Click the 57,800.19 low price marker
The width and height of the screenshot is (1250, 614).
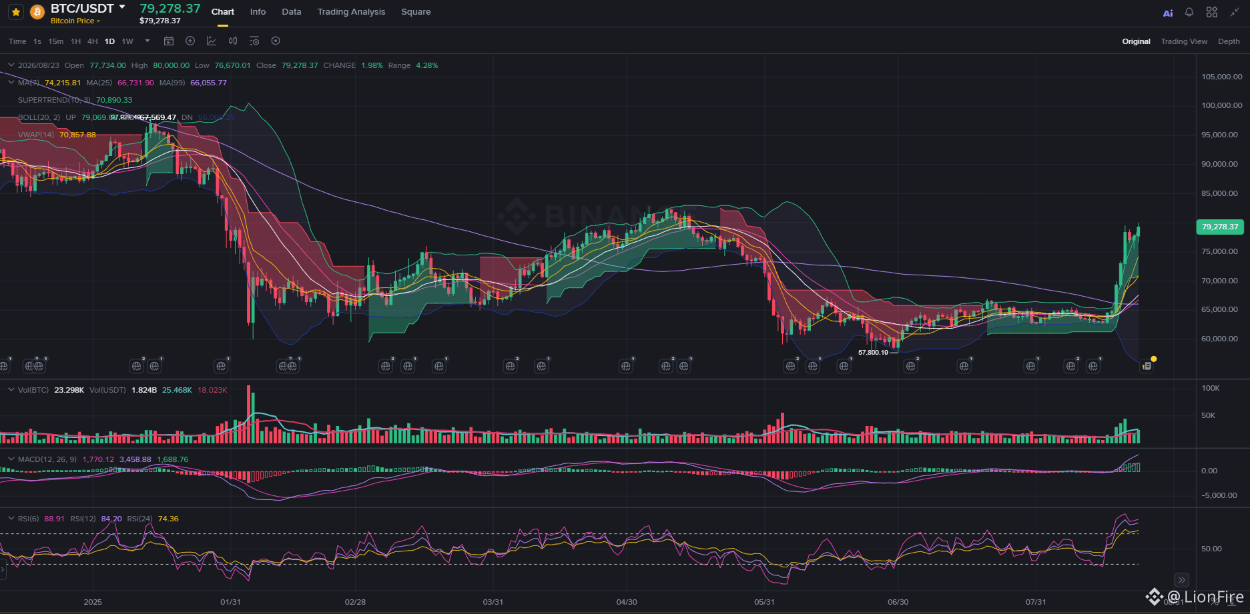point(873,353)
